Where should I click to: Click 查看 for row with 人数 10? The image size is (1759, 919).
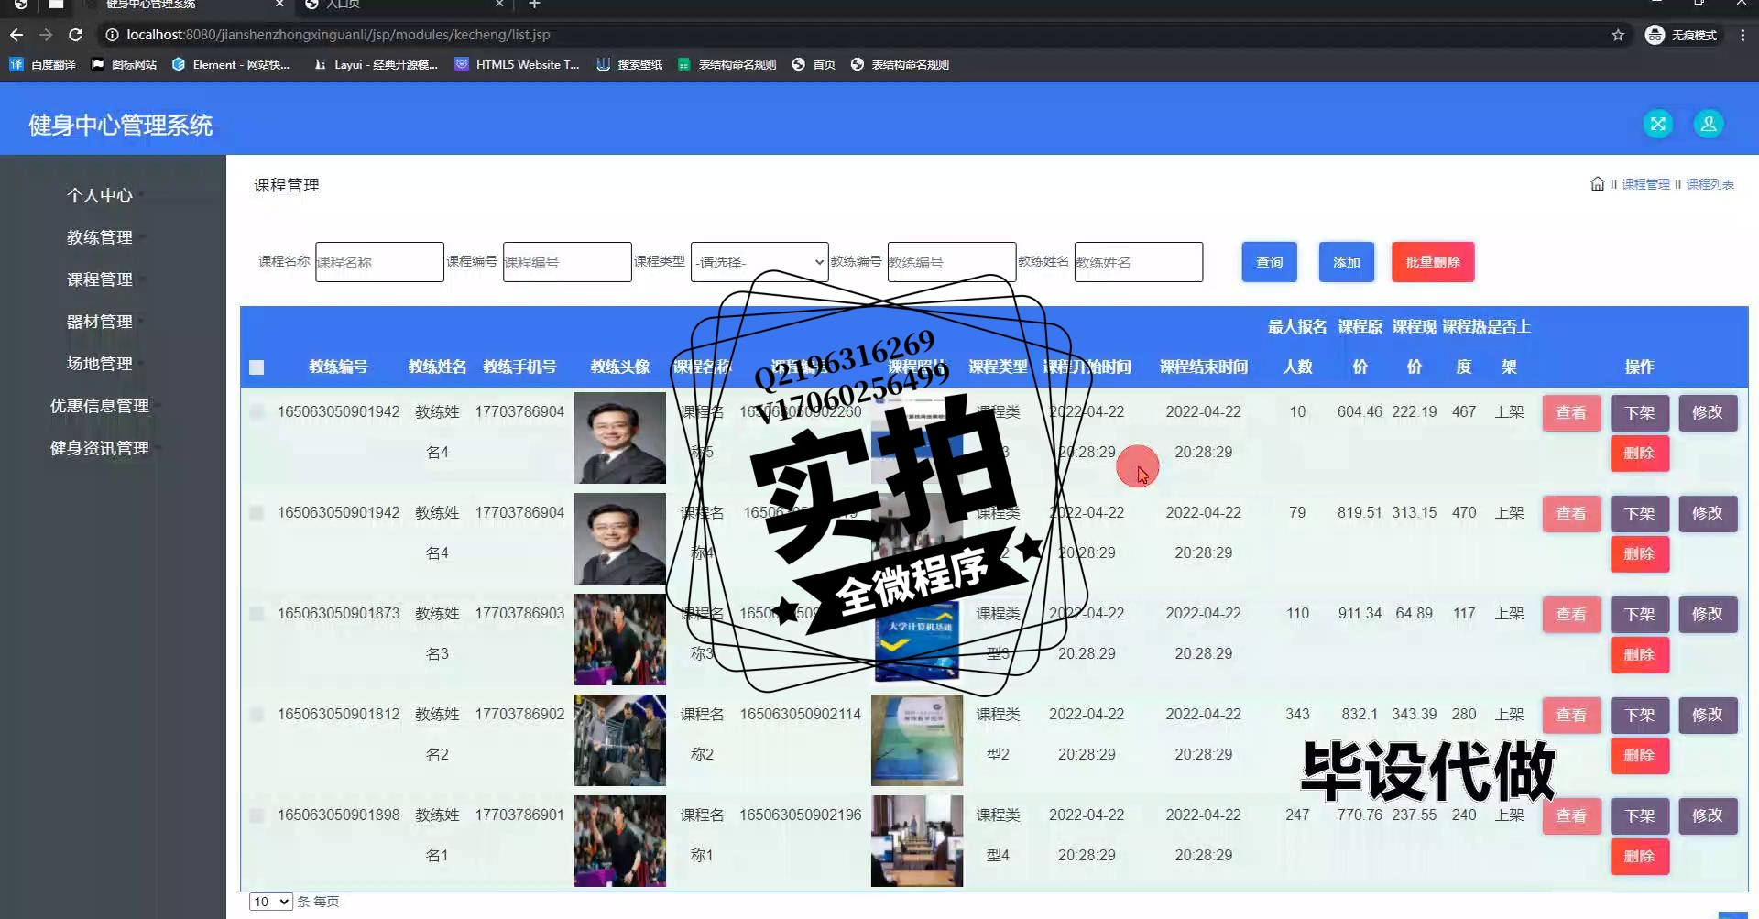pyautogui.click(x=1571, y=413)
